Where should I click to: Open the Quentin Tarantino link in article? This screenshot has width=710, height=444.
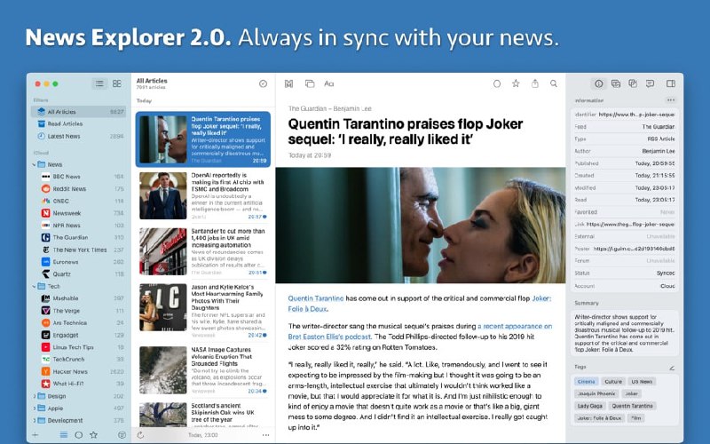coord(315,298)
